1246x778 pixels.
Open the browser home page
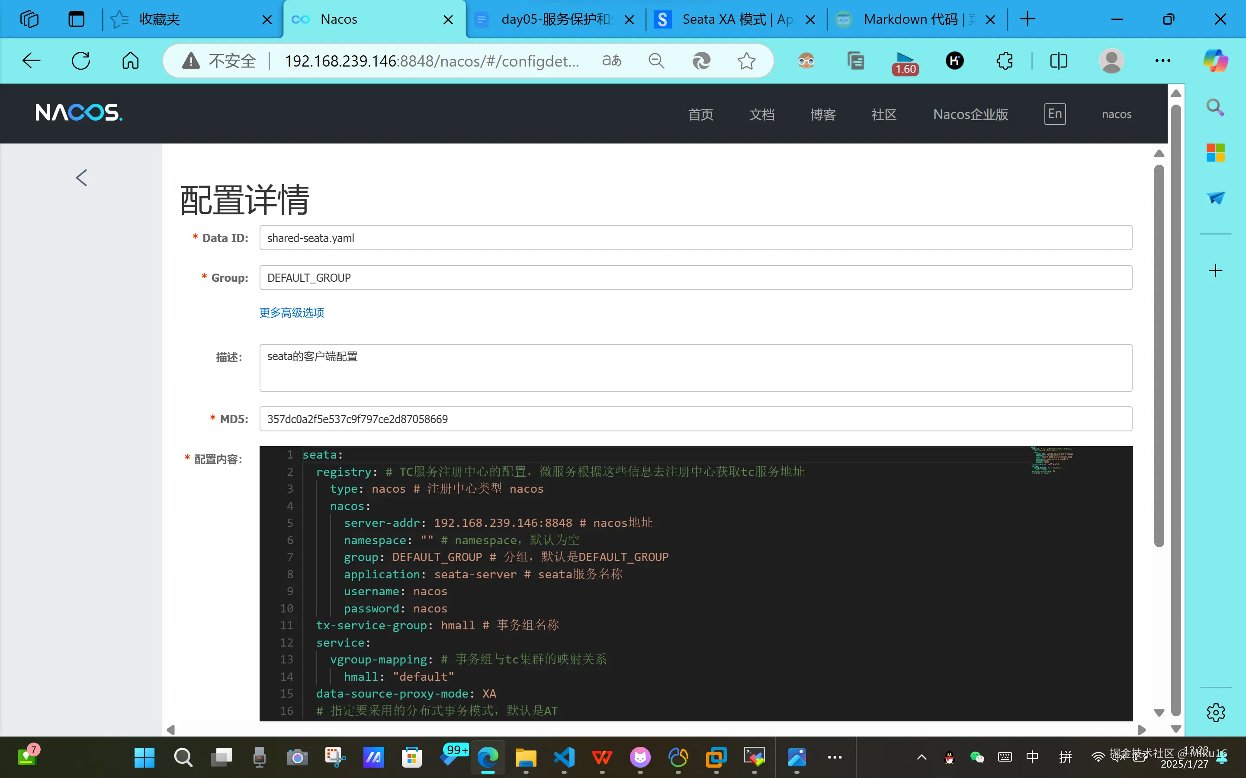tap(130, 61)
